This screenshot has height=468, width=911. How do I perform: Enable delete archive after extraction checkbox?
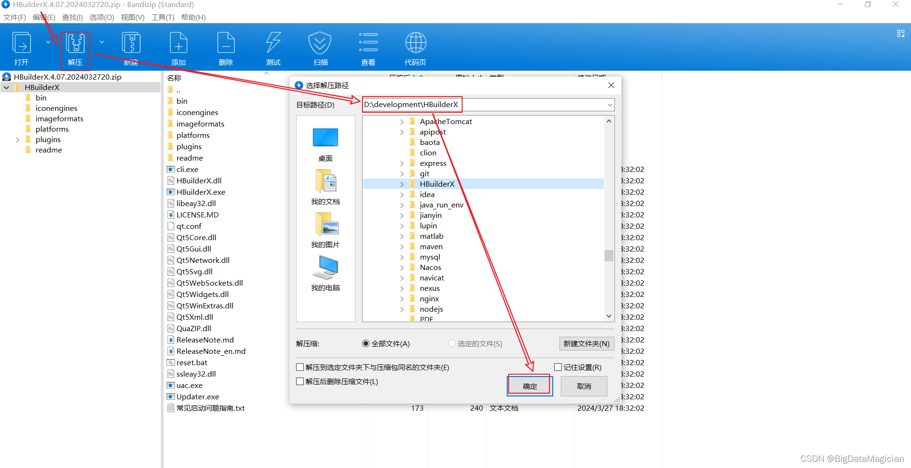pos(300,381)
